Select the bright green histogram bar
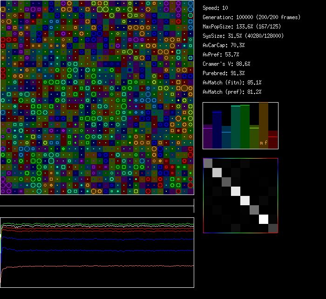 tap(245, 127)
